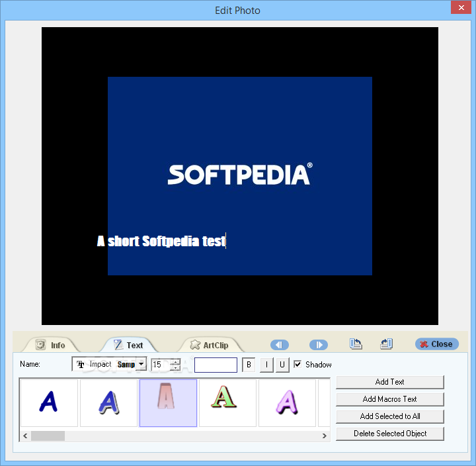Click Add Selected to All button
Screen dimensions: 476x466
tap(390, 416)
